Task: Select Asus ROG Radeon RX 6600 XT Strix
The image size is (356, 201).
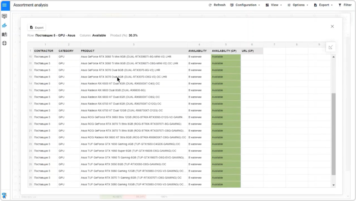Action: [x=133, y=137]
